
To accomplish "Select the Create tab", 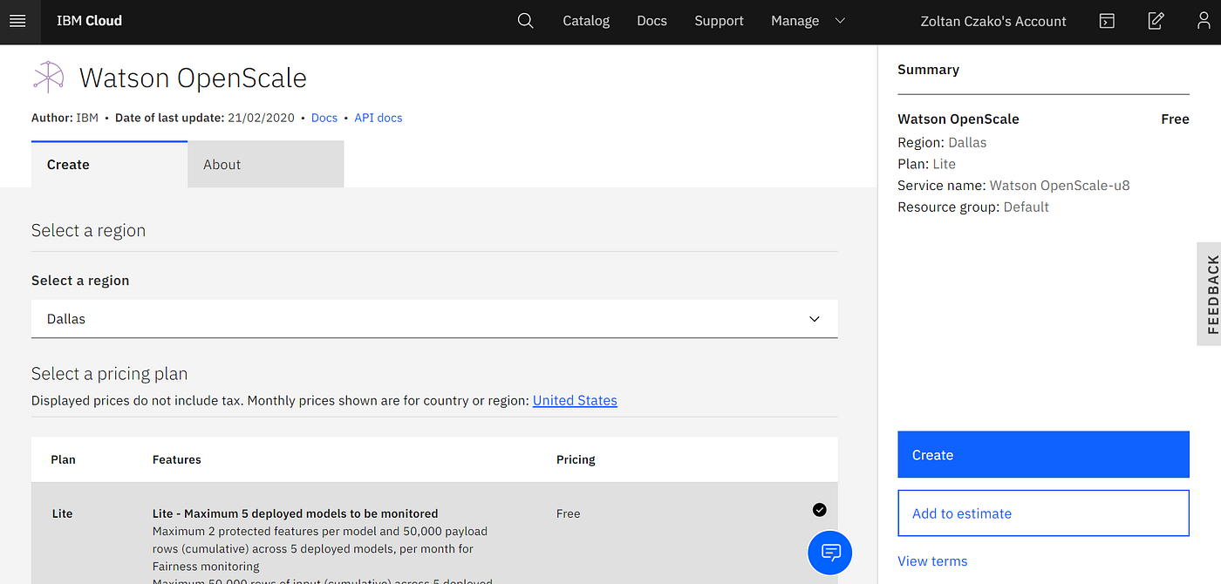I will tap(109, 165).
